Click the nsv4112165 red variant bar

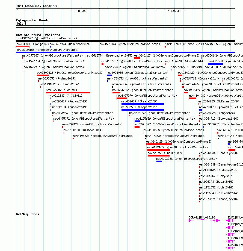coord(159,150)
